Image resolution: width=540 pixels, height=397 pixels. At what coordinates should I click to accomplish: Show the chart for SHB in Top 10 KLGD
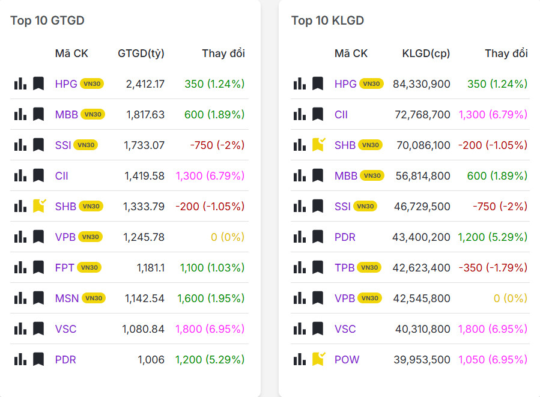[x=300, y=145]
